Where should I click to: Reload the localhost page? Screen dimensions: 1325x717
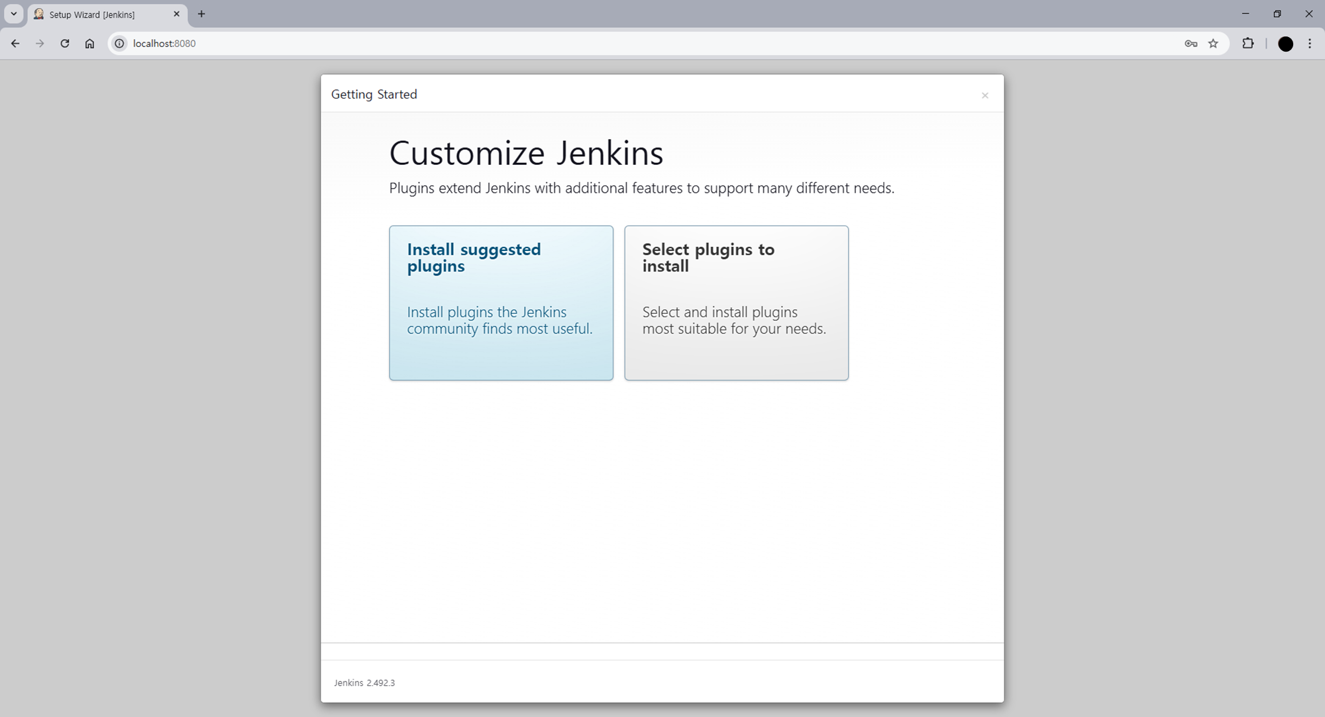pos(65,44)
